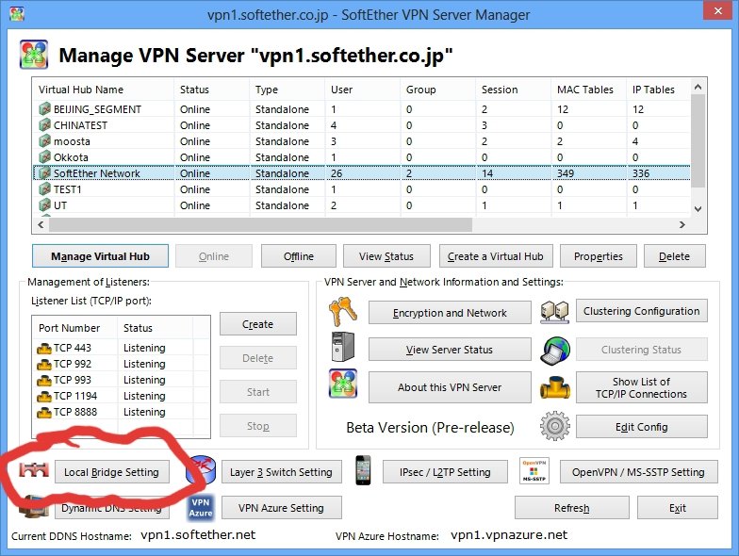739x556 pixels.
Task: Show List of TCP/IP Connections
Action: [641, 387]
